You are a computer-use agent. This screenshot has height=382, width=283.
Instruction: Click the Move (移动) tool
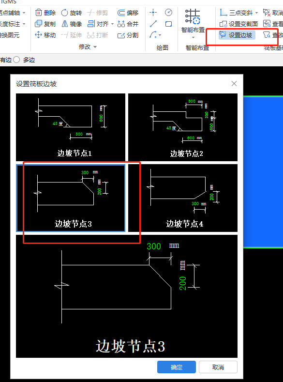[x=45, y=35]
